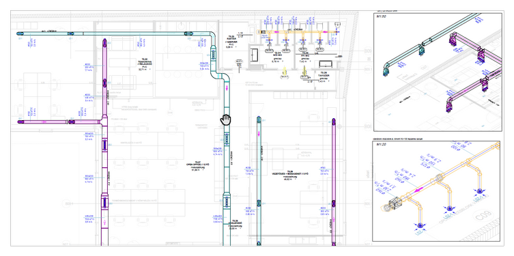Click the B09 grid bubble
The height and width of the screenshot is (256, 514).
tap(368, 51)
